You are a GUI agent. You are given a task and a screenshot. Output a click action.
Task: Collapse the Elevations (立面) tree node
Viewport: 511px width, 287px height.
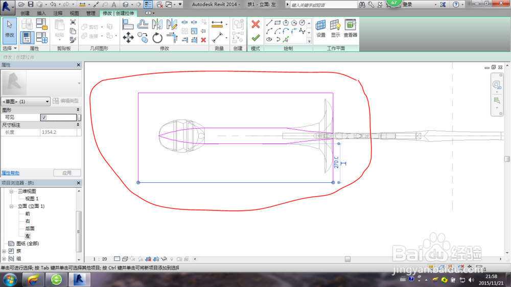pos(11,206)
